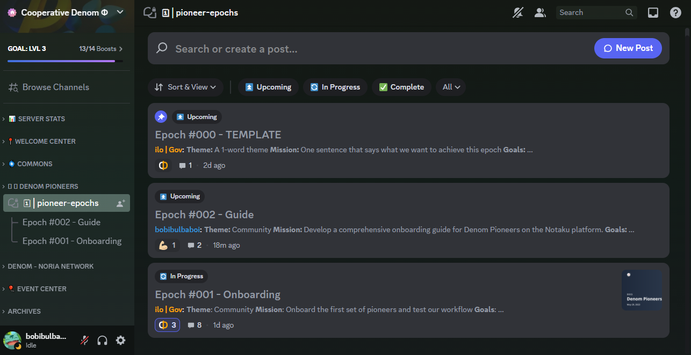Viewport: 691px width, 355px height.
Task: Toggle the Upcoming tag filter
Action: click(268, 87)
